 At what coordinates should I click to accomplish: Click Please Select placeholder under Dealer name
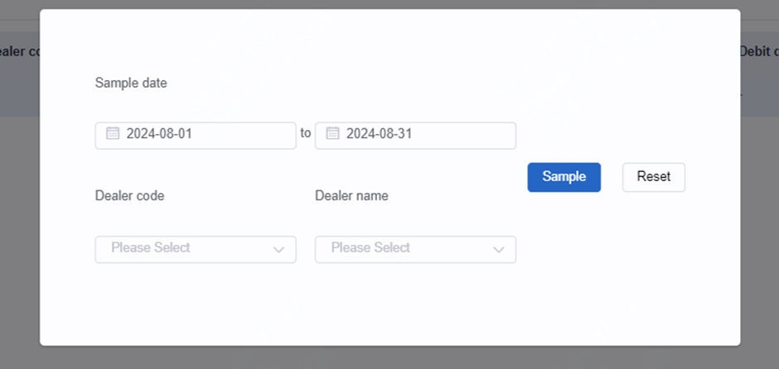point(370,247)
